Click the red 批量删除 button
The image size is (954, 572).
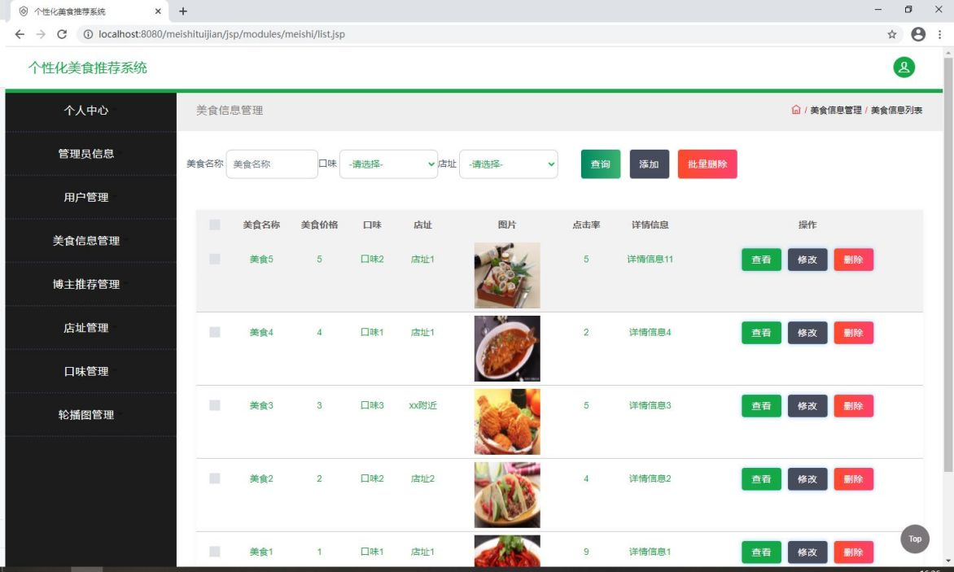point(707,164)
